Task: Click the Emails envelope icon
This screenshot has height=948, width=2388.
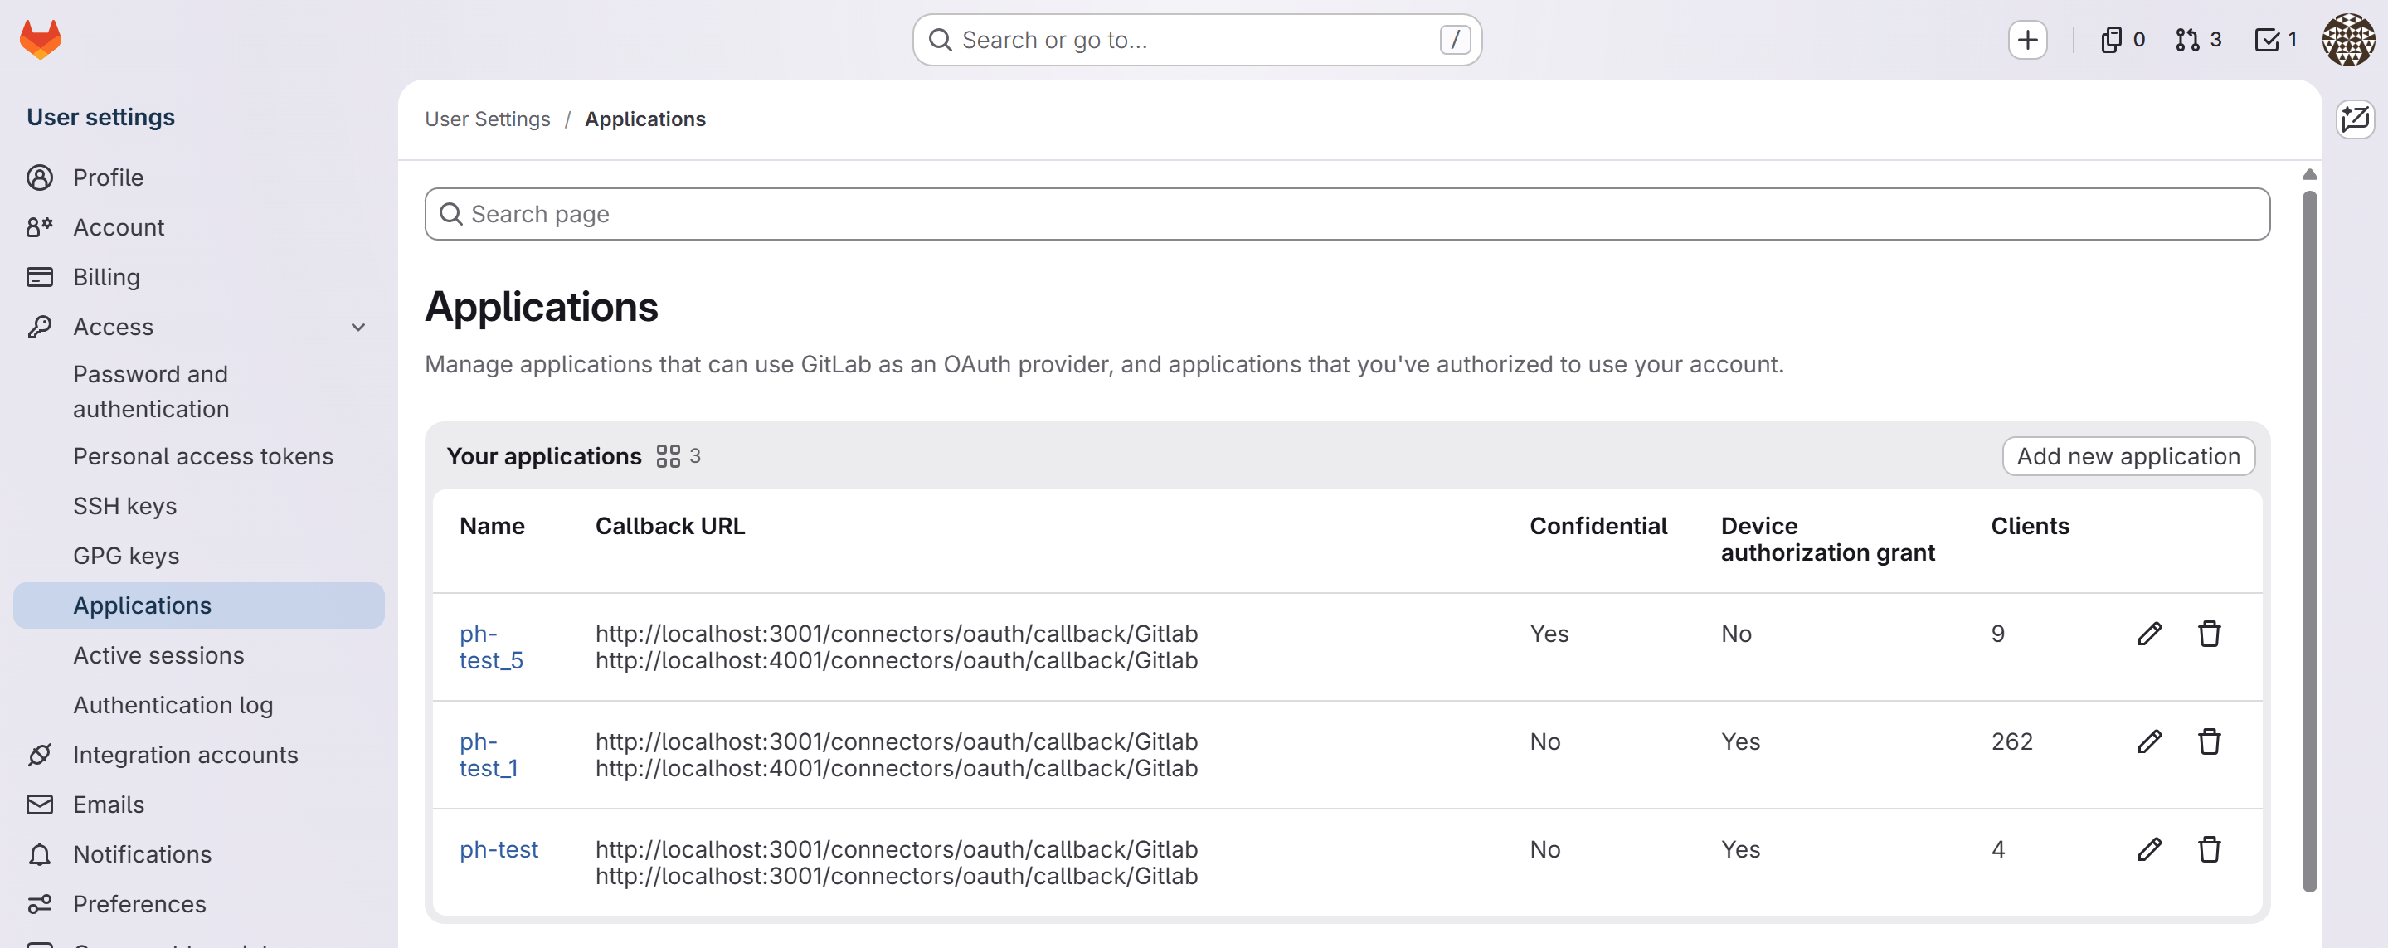Action: [40, 805]
